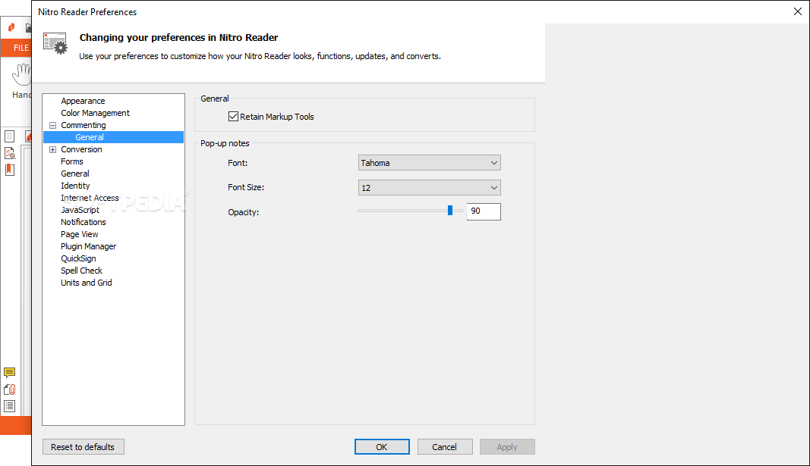Toggle the Retain Markup Tools checkbox

[233, 117]
